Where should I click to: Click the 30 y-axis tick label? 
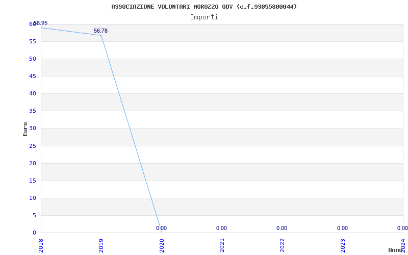point(33,129)
